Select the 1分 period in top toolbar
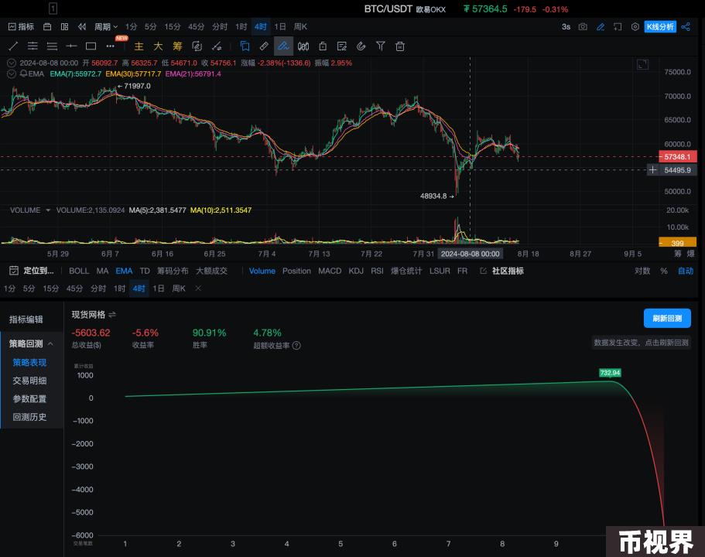705x557 pixels. (x=131, y=26)
